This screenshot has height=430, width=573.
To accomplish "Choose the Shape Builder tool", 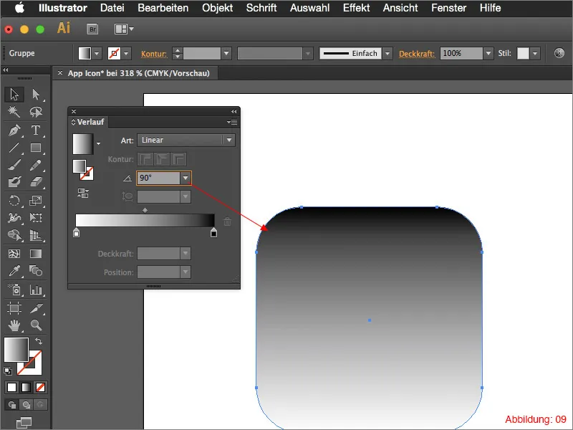I will click(x=14, y=235).
